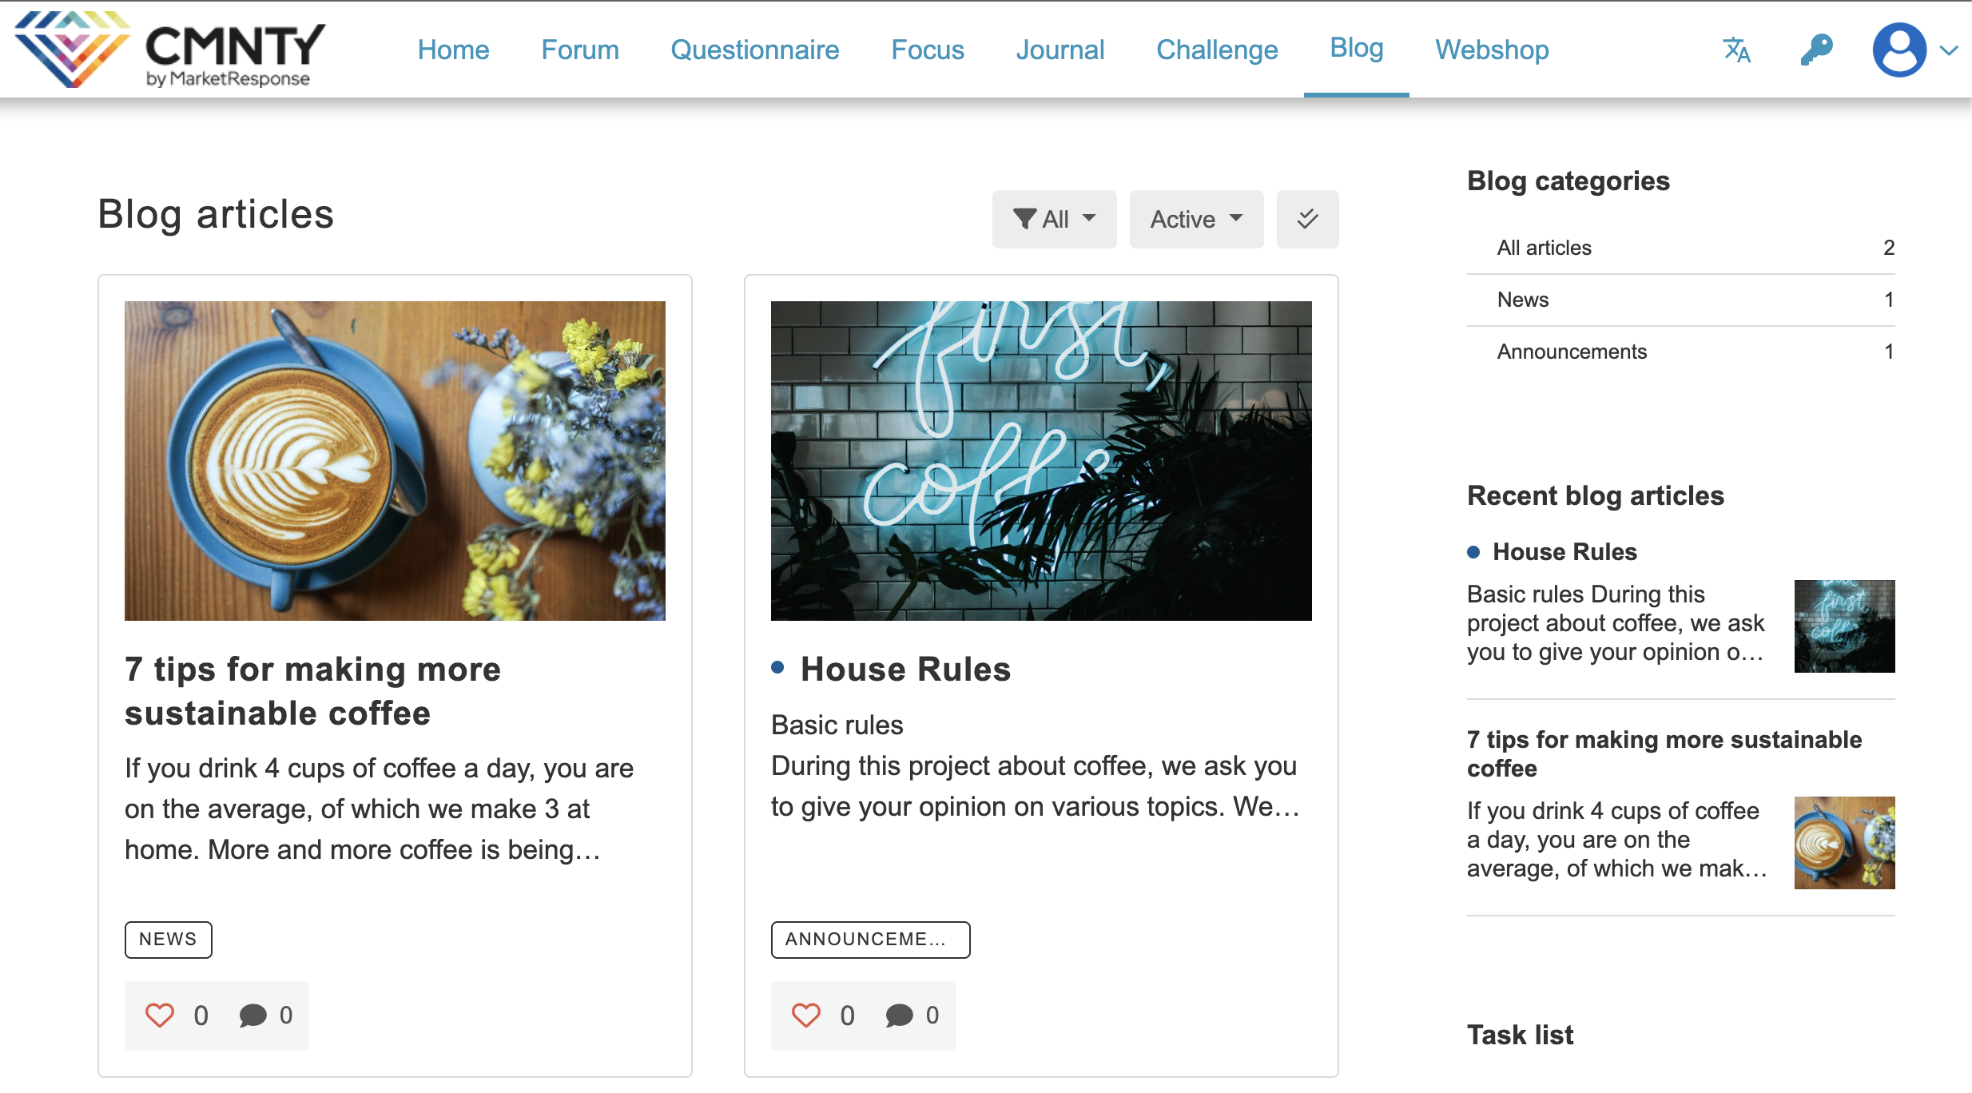Click the NEWS tag label
The image size is (1972, 1093).
tap(168, 939)
